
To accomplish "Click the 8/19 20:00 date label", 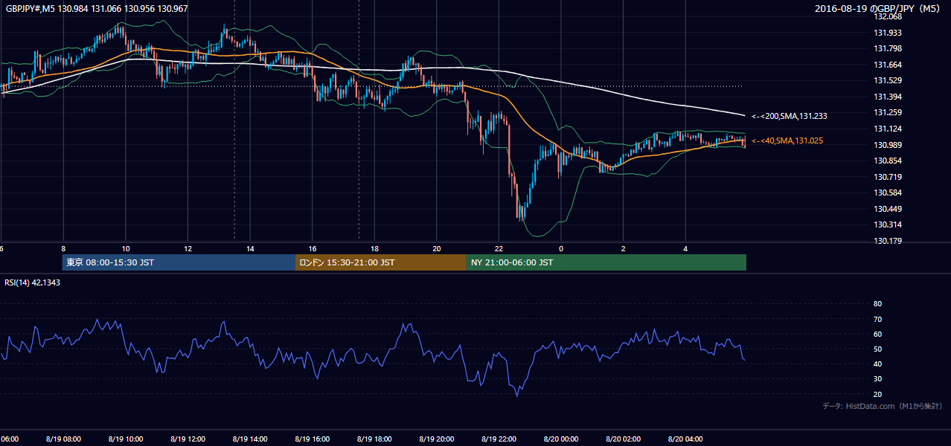I will (437, 439).
